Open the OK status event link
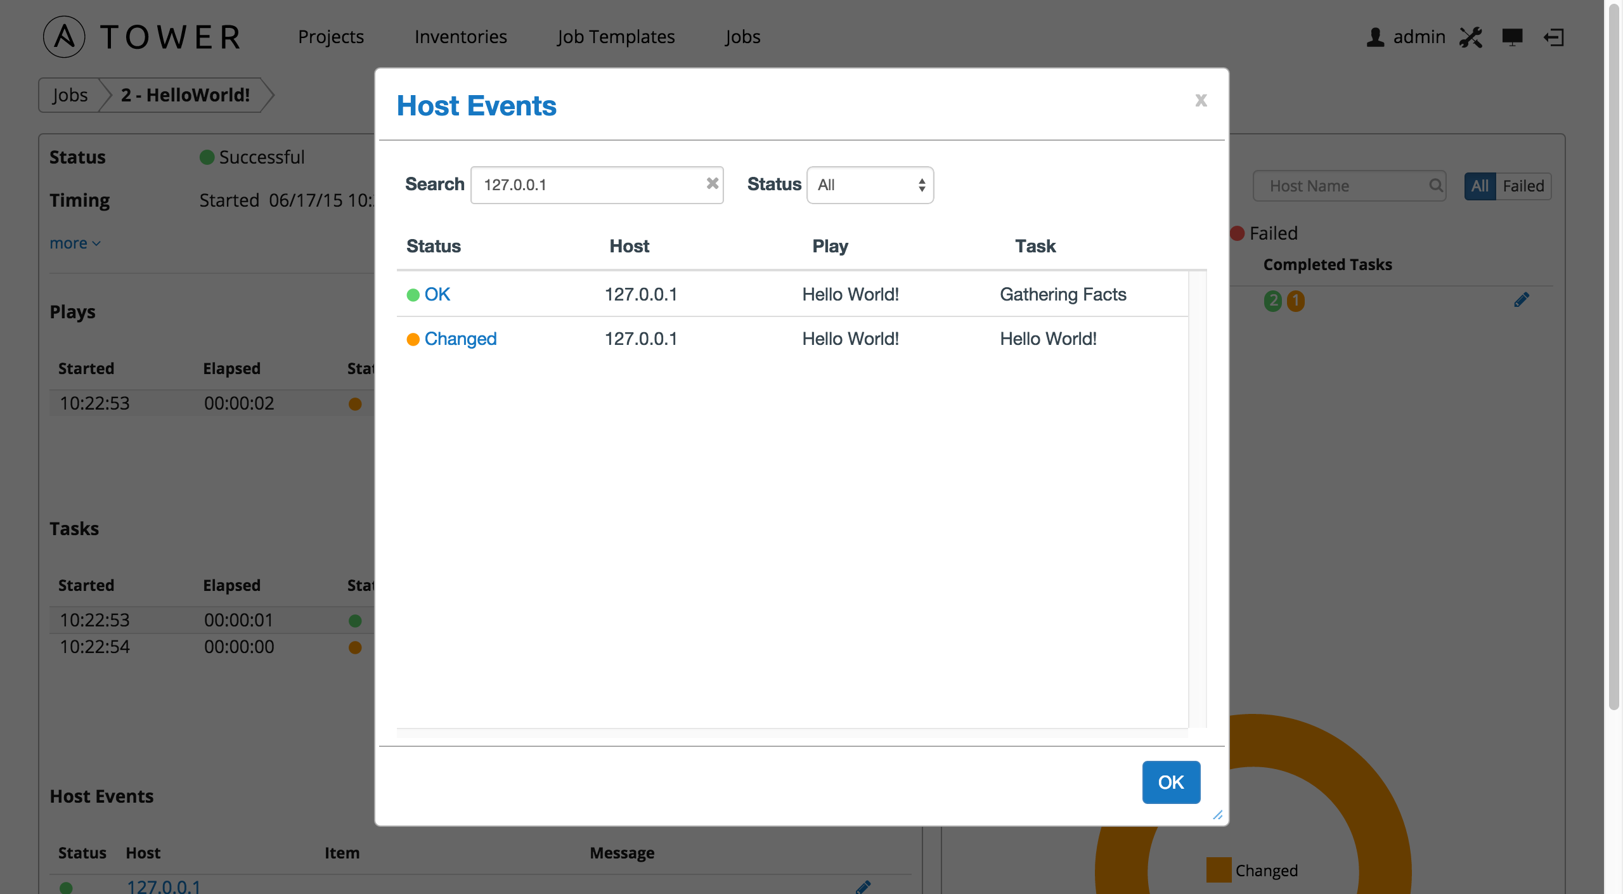This screenshot has height=894, width=1623. click(437, 294)
